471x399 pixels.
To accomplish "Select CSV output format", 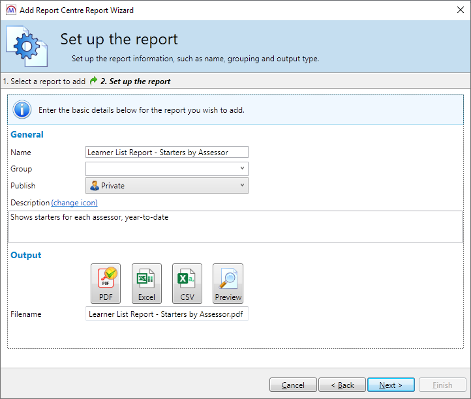I will tap(187, 284).
